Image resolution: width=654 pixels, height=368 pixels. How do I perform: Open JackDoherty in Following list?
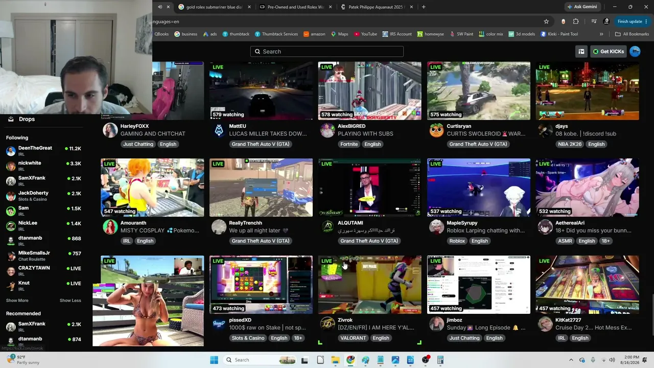tap(43, 196)
